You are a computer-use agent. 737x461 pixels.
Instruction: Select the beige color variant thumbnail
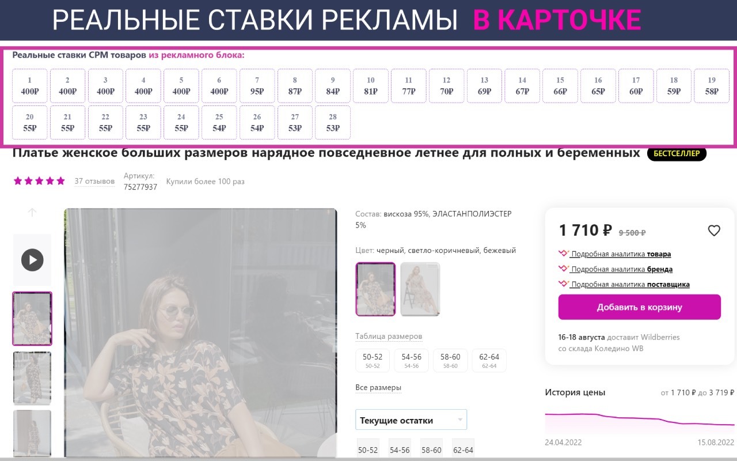click(x=420, y=289)
